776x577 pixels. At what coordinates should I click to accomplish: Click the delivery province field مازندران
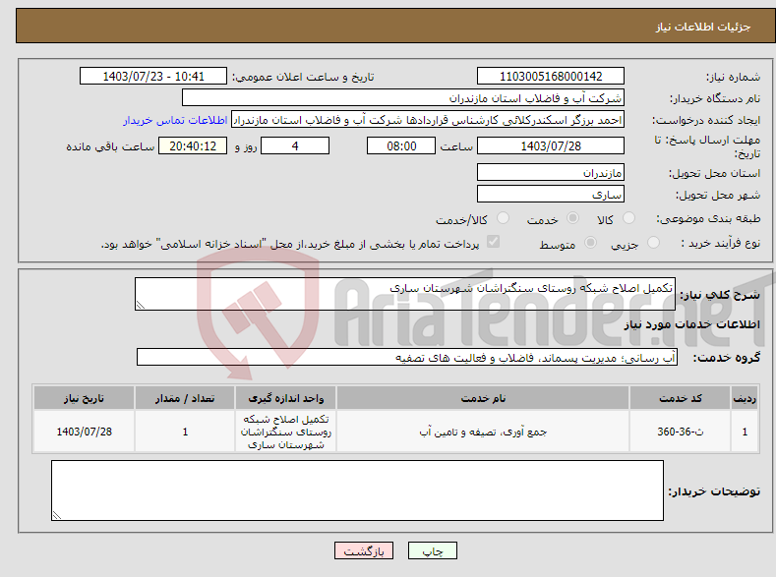point(551,173)
